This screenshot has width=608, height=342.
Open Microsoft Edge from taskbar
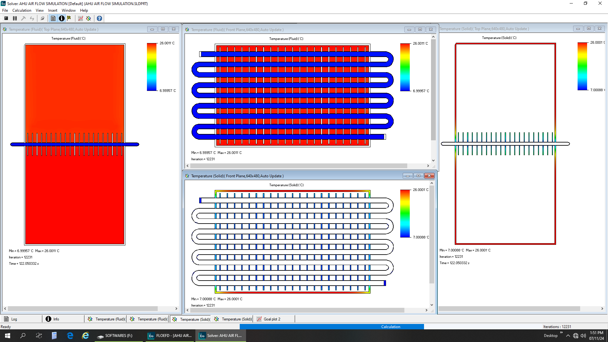(x=70, y=336)
